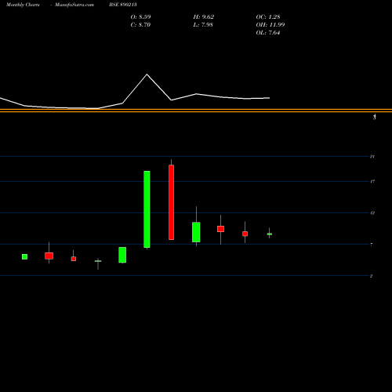Screen dimensions: 392x392
Task: Click the tallest green candlestick
Action: [x=147, y=209]
